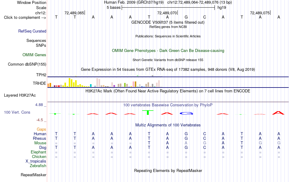Click the orange first bar in TRHDE chart
Viewport: 289px width, 182px height.
[x=48, y=85]
